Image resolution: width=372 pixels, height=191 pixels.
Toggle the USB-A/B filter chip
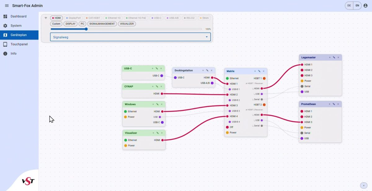pyautogui.click(x=173, y=18)
